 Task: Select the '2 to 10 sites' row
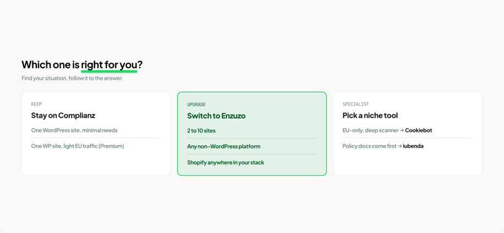(x=252, y=131)
